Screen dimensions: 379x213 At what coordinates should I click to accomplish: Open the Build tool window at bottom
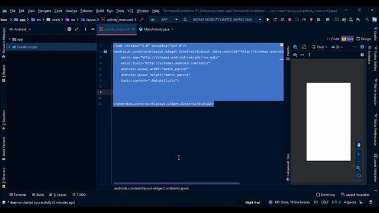[38, 195]
